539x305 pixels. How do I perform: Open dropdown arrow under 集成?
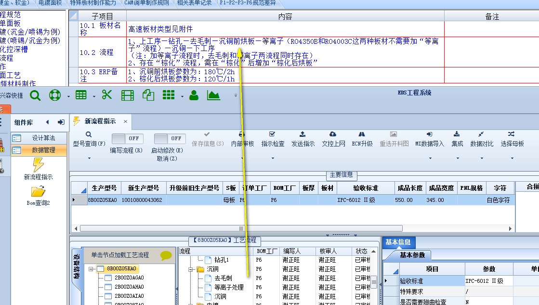coord(458,158)
